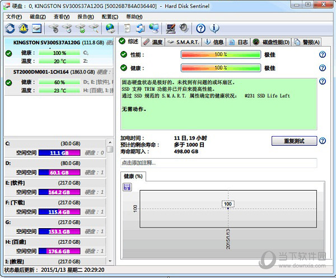336x278 pixels.
Task: Switch to the 信息 tab
Action: [x=214, y=42]
